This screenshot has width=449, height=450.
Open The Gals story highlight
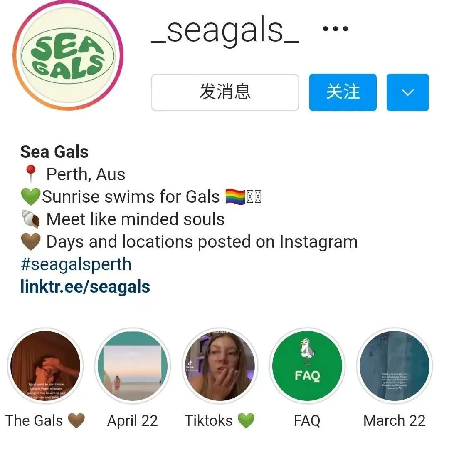pyautogui.click(x=45, y=365)
